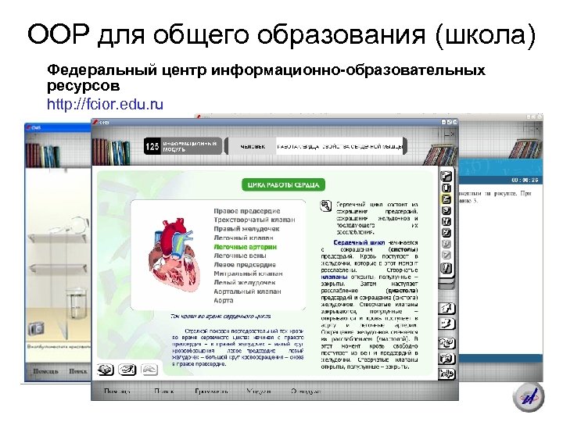Click the help icon at the sidebar bottom
563x422 pixels.
pos(446,374)
